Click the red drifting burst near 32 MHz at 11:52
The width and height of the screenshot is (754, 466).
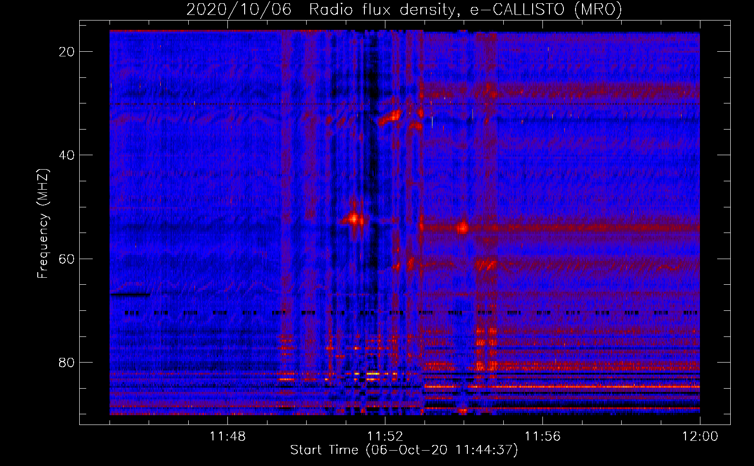coord(391,117)
